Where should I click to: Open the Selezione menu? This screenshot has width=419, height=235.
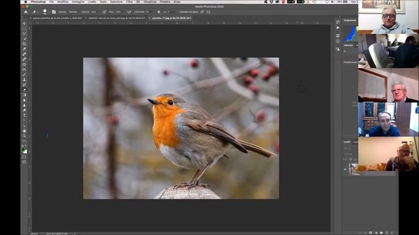pos(117,1)
